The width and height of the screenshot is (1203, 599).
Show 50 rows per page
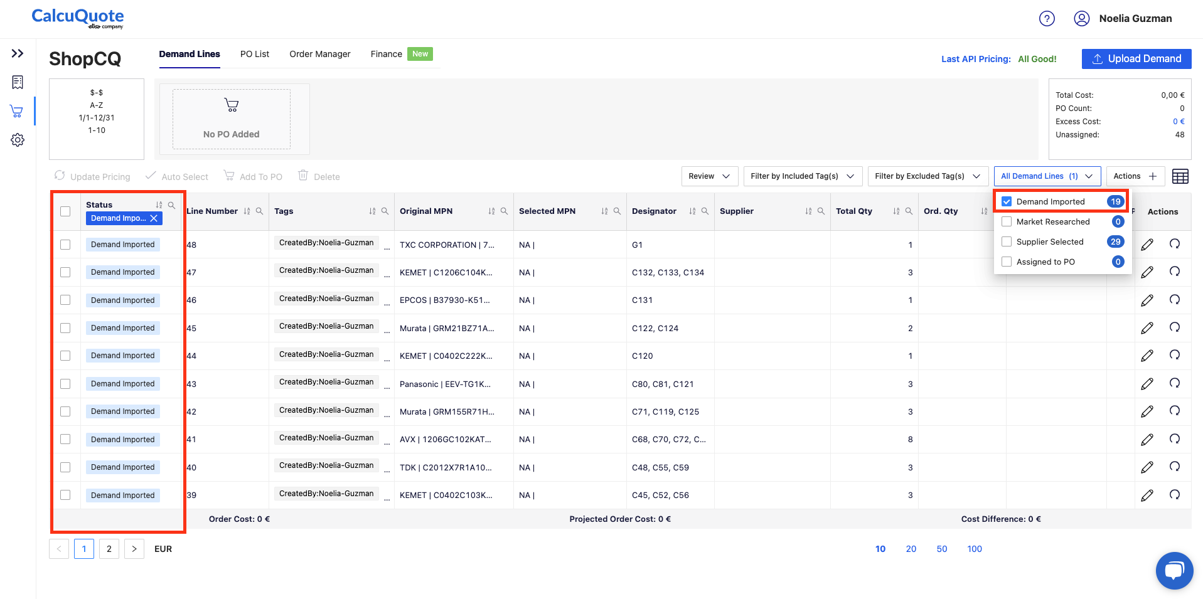click(x=942, y=549)
